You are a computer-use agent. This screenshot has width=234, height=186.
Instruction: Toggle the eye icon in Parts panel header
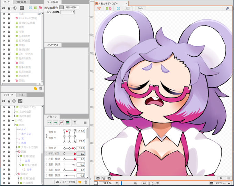coord(3,8)
